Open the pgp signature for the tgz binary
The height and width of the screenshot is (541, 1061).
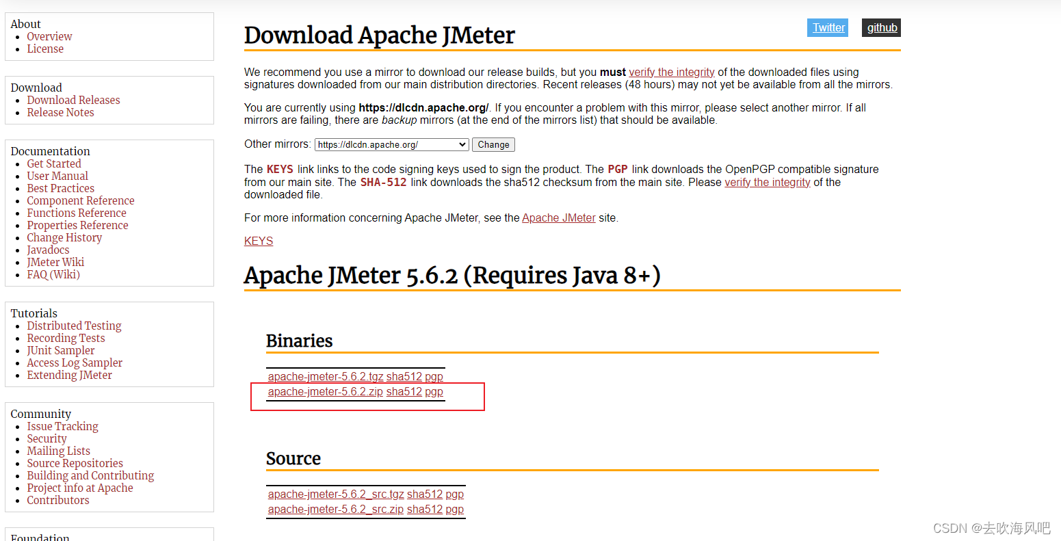434,376
